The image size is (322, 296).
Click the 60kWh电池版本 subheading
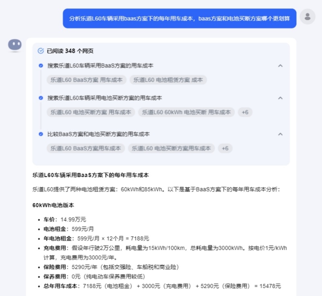[53, 205]
